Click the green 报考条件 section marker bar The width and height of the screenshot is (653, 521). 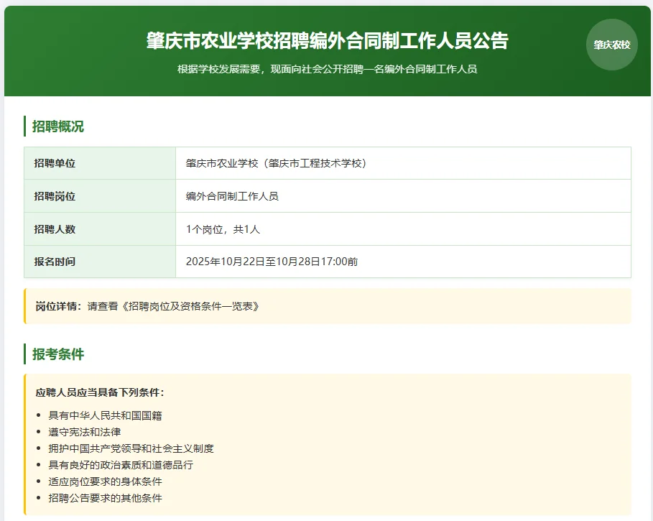[x=24, y=354]
